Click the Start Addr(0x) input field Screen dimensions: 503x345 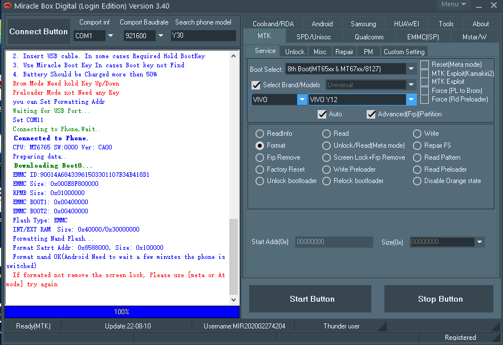coord(334,242)
